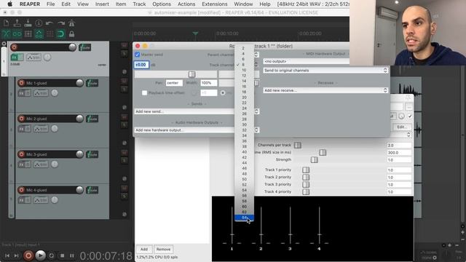The height and width of the screenshot is (262, 466).
Task: Click the transport Play button
Action: (41, 255)
